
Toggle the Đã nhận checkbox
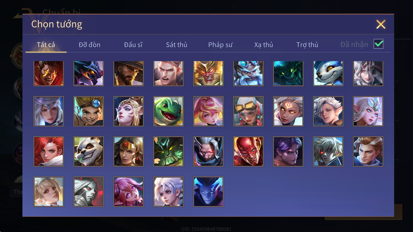[x=378, y=44]
